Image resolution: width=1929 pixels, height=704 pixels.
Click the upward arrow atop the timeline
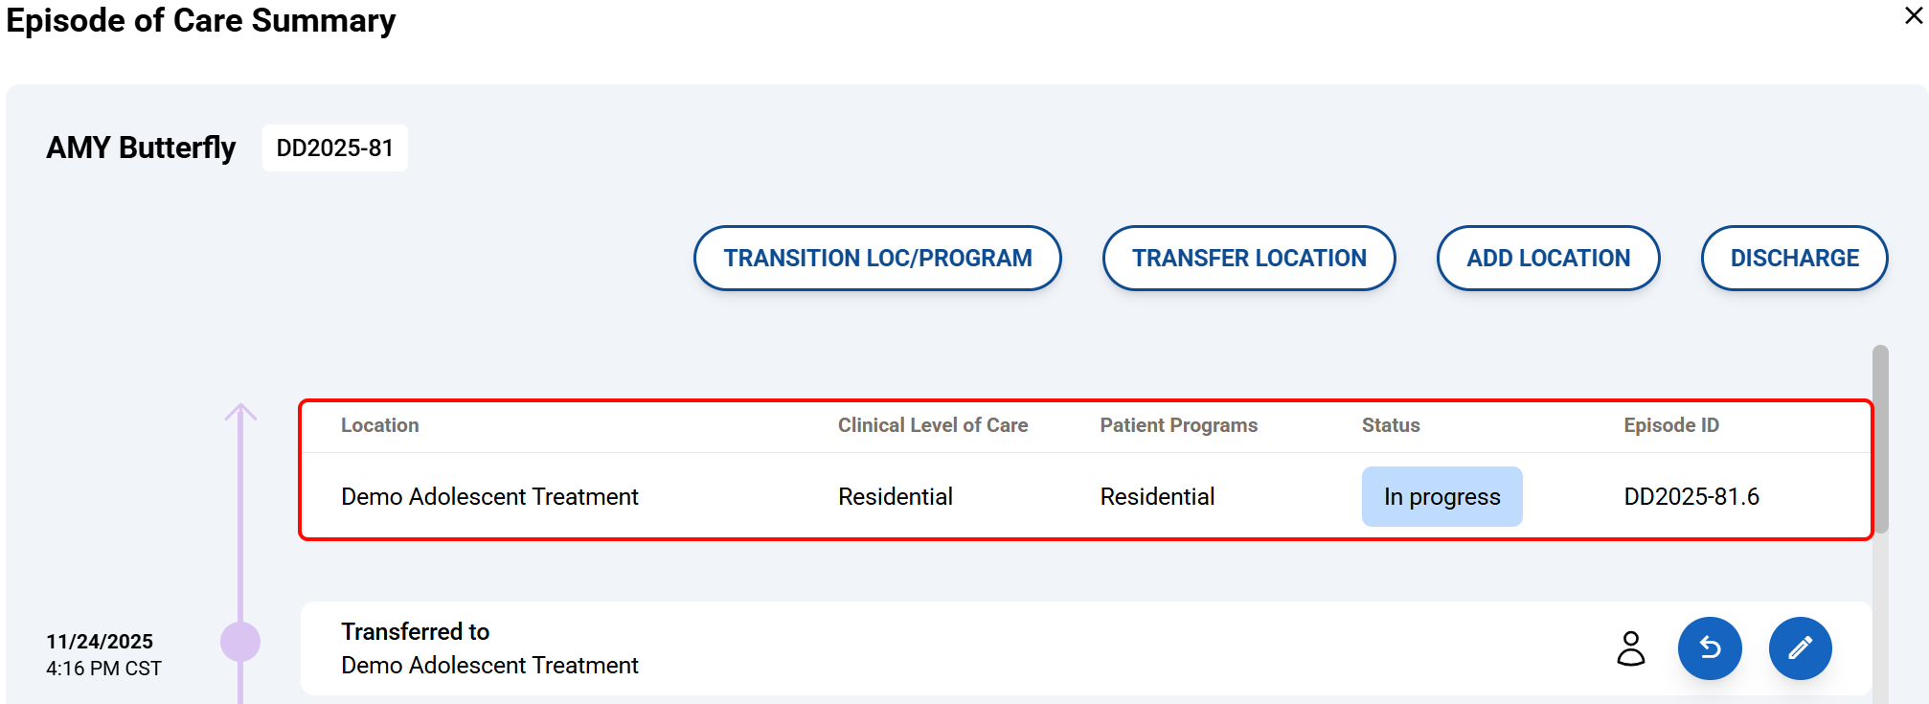[x=240, y=412]
